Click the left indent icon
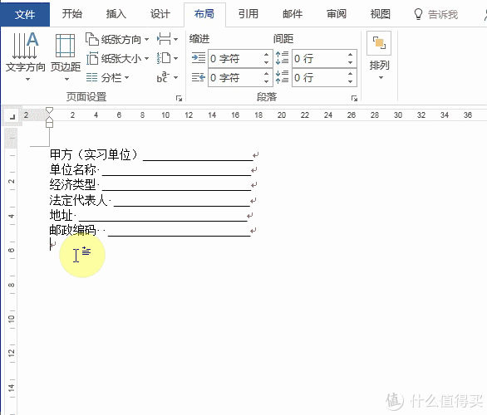Screen dimensions: 487x415 [199, 58]
